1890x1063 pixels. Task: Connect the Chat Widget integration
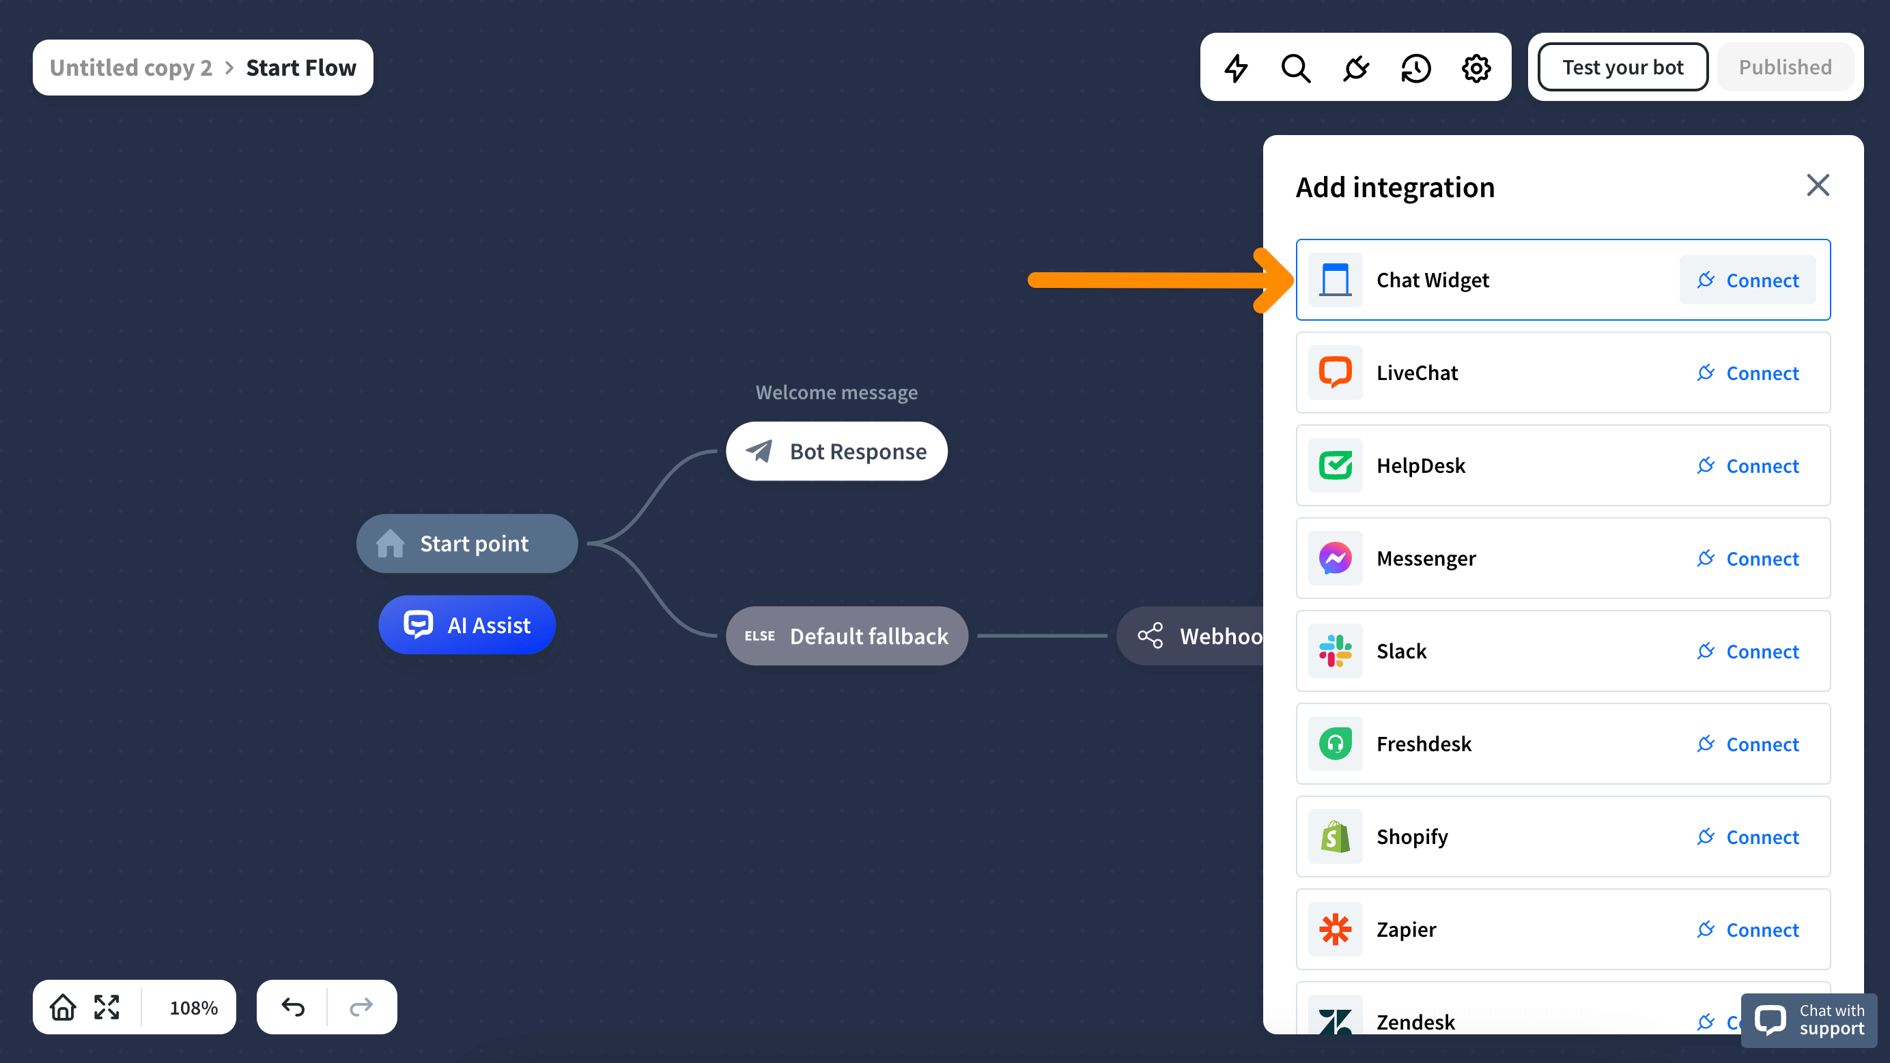(1748, 279)
